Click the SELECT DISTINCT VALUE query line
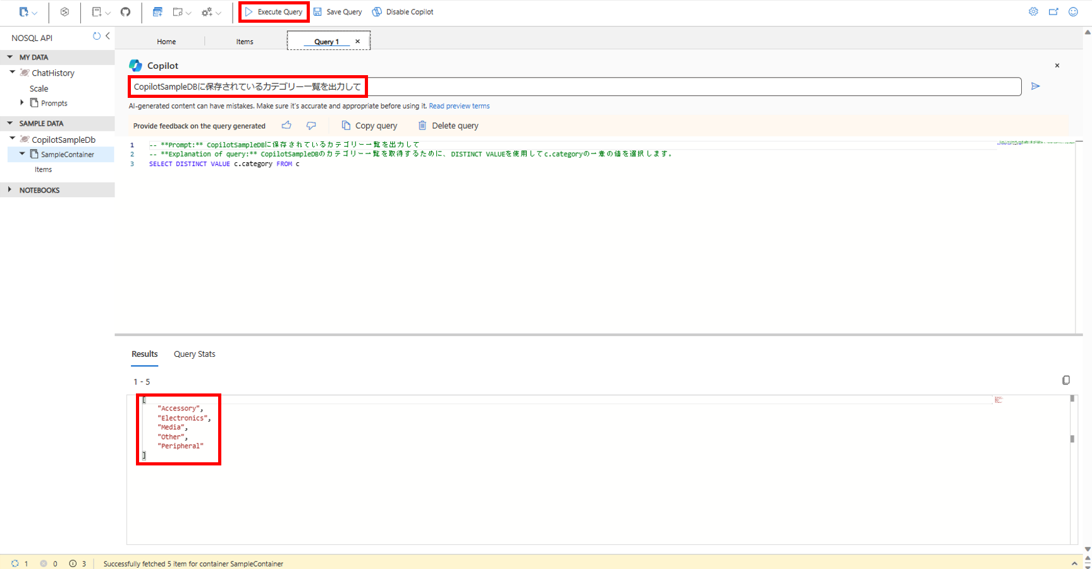 (x=224, y=164)
